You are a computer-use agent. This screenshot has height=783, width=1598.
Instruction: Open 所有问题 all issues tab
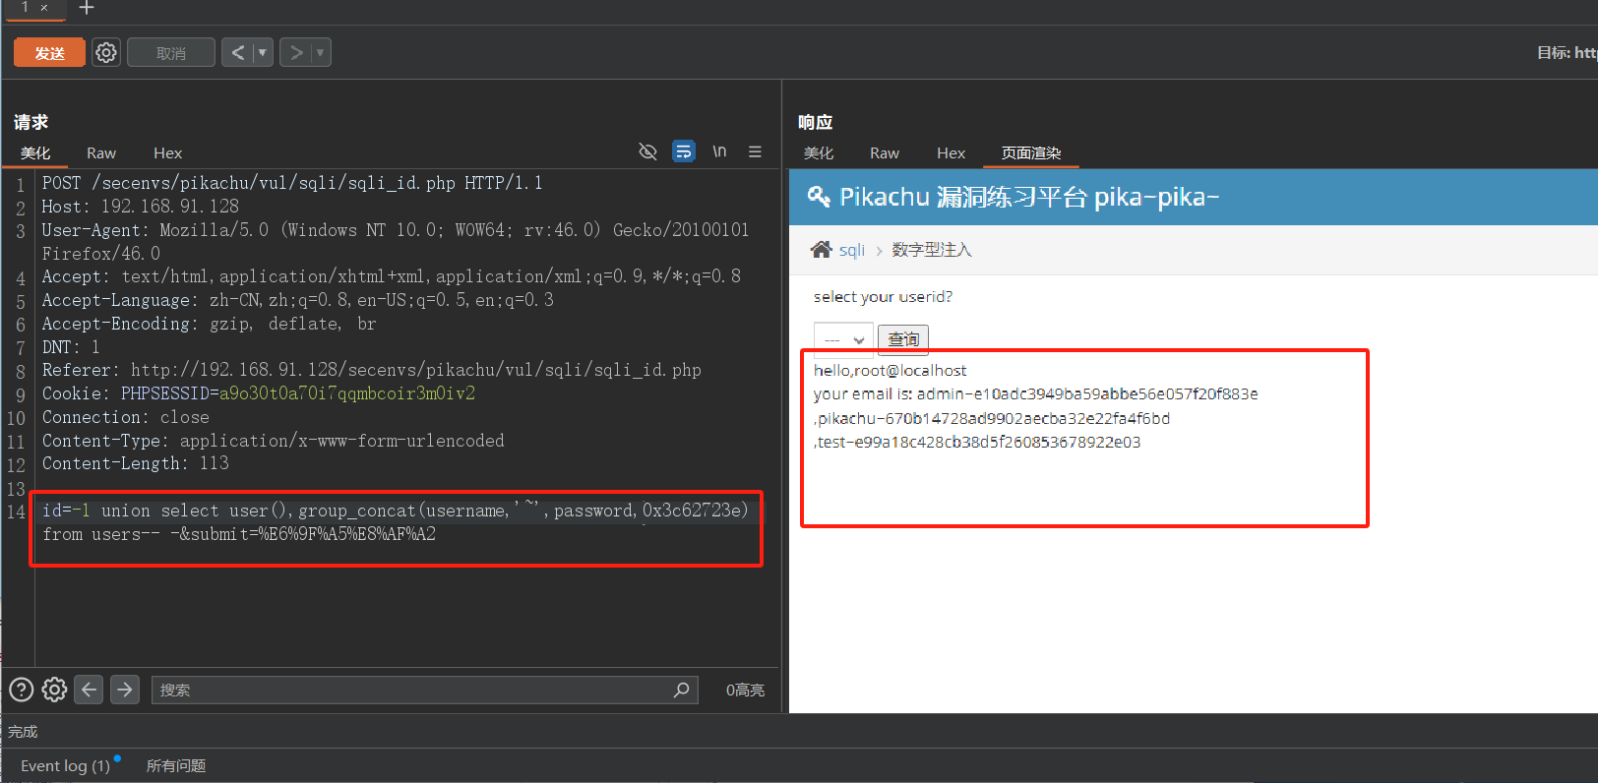(176, 766)
